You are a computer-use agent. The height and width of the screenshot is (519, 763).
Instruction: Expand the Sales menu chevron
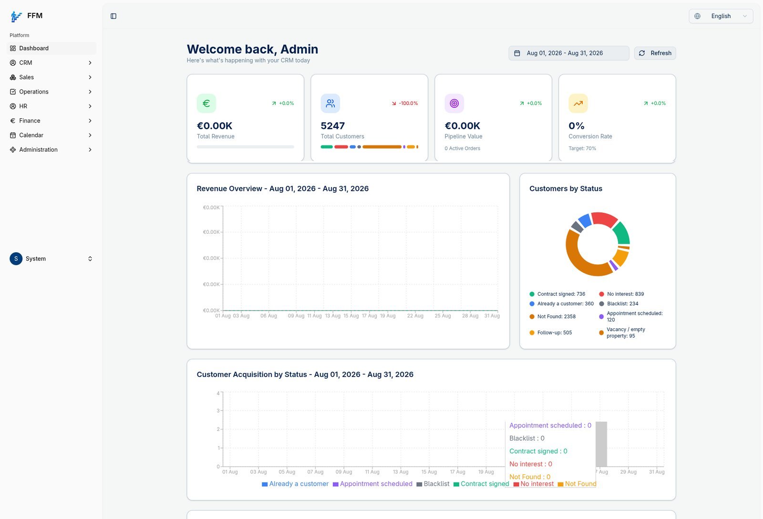click(x=90, y=77)
